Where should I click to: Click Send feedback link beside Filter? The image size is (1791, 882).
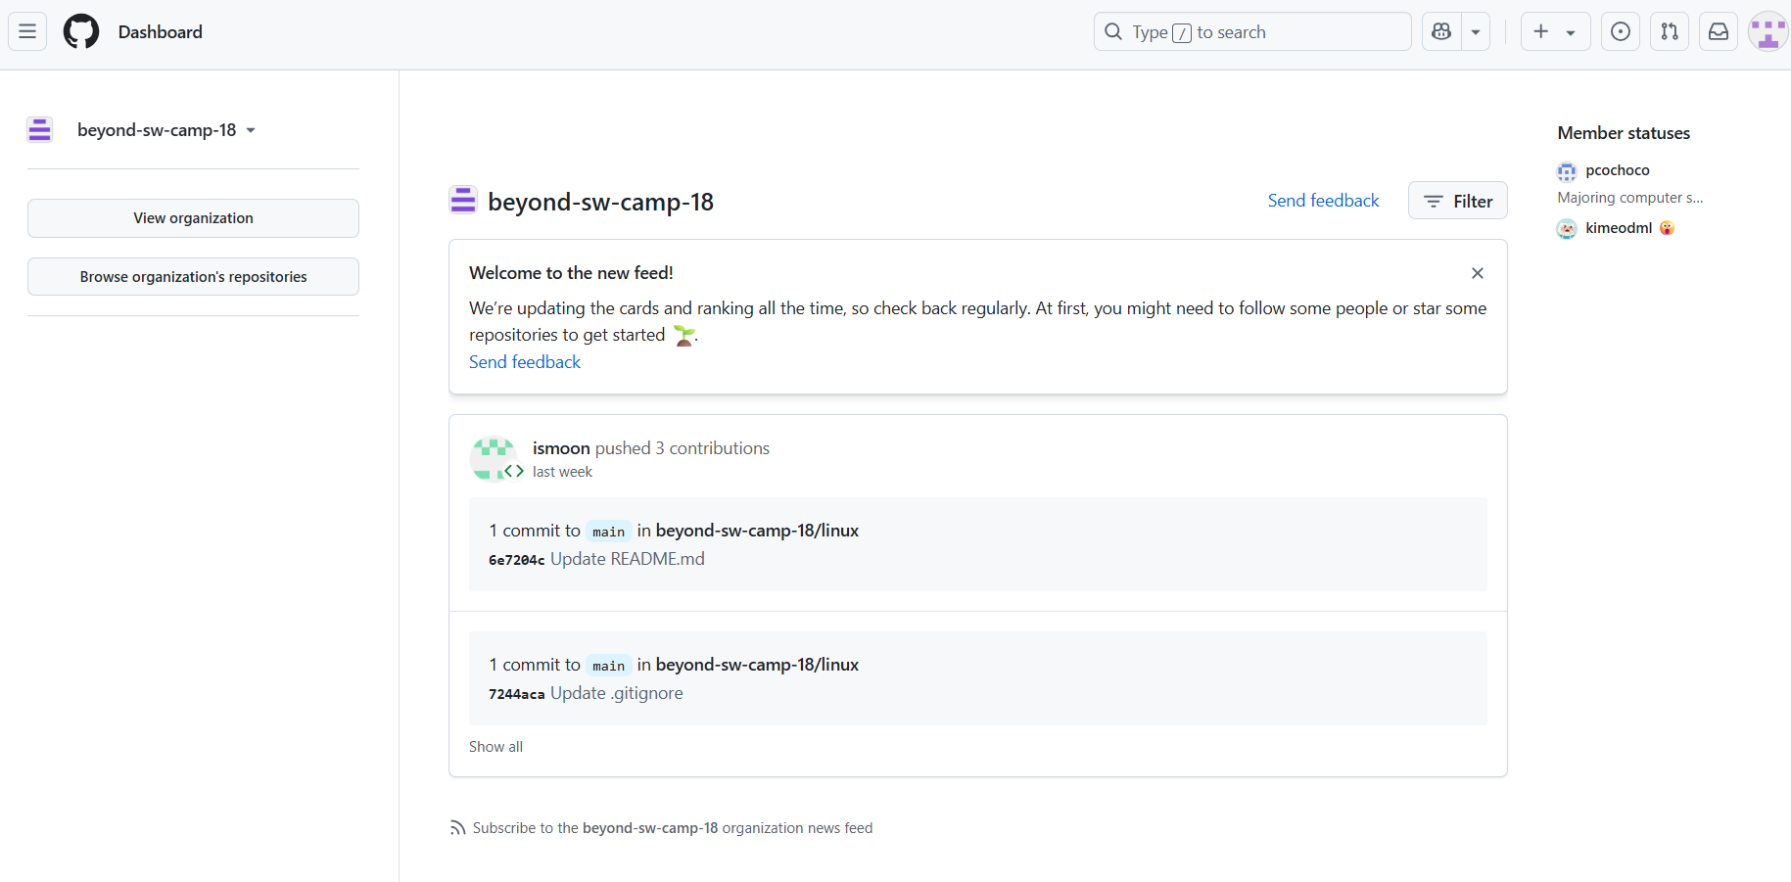[x=1323, y=201]
